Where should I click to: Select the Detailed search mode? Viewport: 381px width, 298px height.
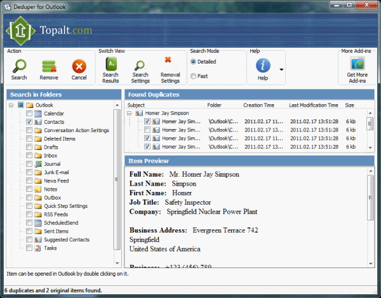coord(194,62)
